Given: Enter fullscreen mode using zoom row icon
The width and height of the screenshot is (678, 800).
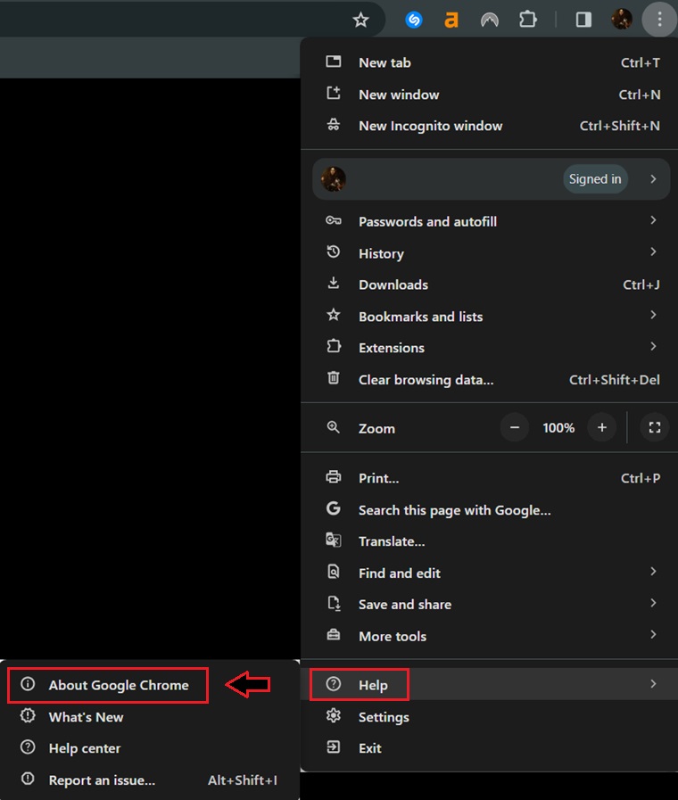Looking at the screenshot, I should 654,428.
